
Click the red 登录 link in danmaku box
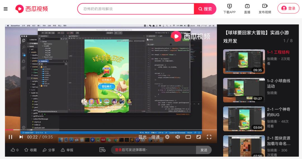pyautogui.click(x=118, y=150)
